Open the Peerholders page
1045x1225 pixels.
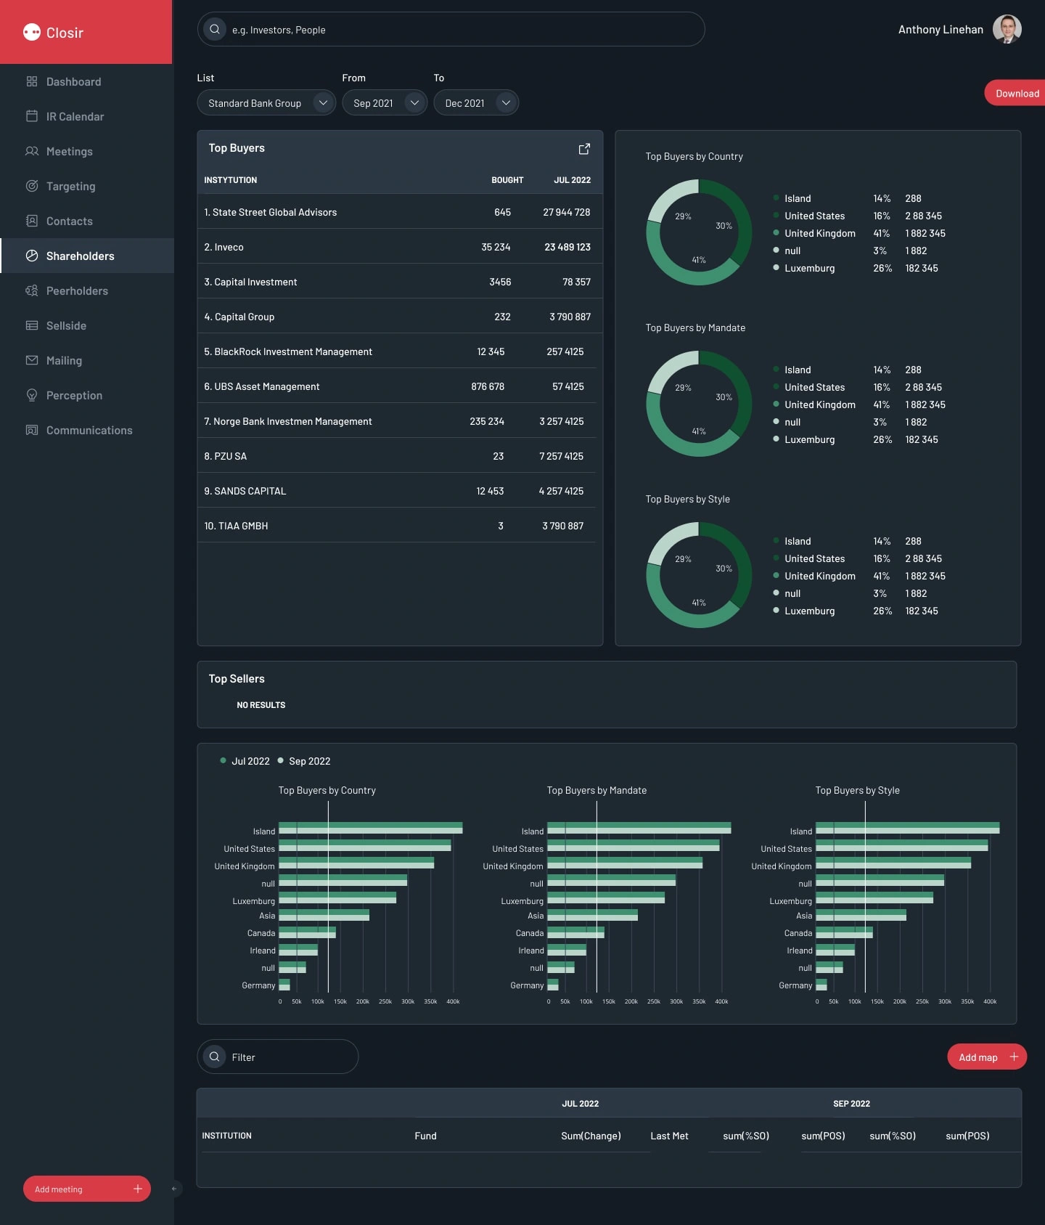pos(87,290)
